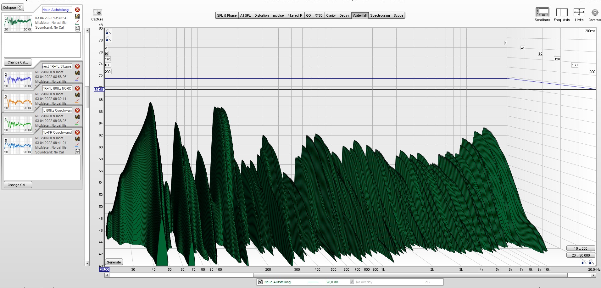Click the 20 .. 20.000 range button

581,255
